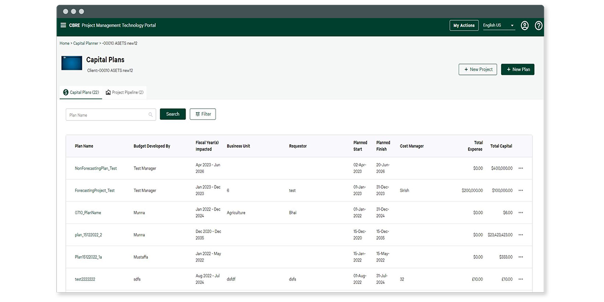Open more options for plan_15122022_2 row
Image resolution: width=604 pixels, height=302 pixels.
point(520,235)
